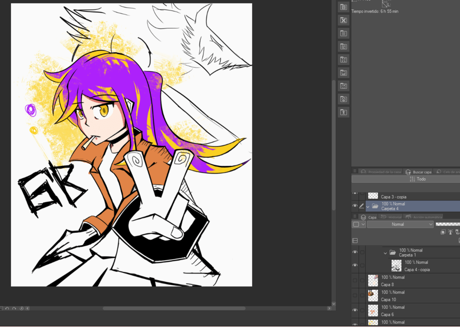This screenshot has width=460, height=327.
Task: Hide the Capa 6 layer
Action: click(x=355, y=310)
